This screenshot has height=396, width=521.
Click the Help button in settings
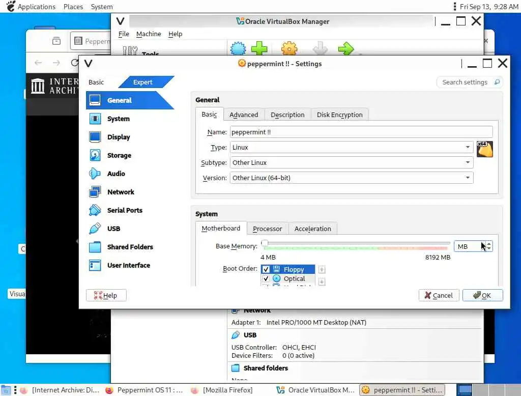tap(106, 295)
